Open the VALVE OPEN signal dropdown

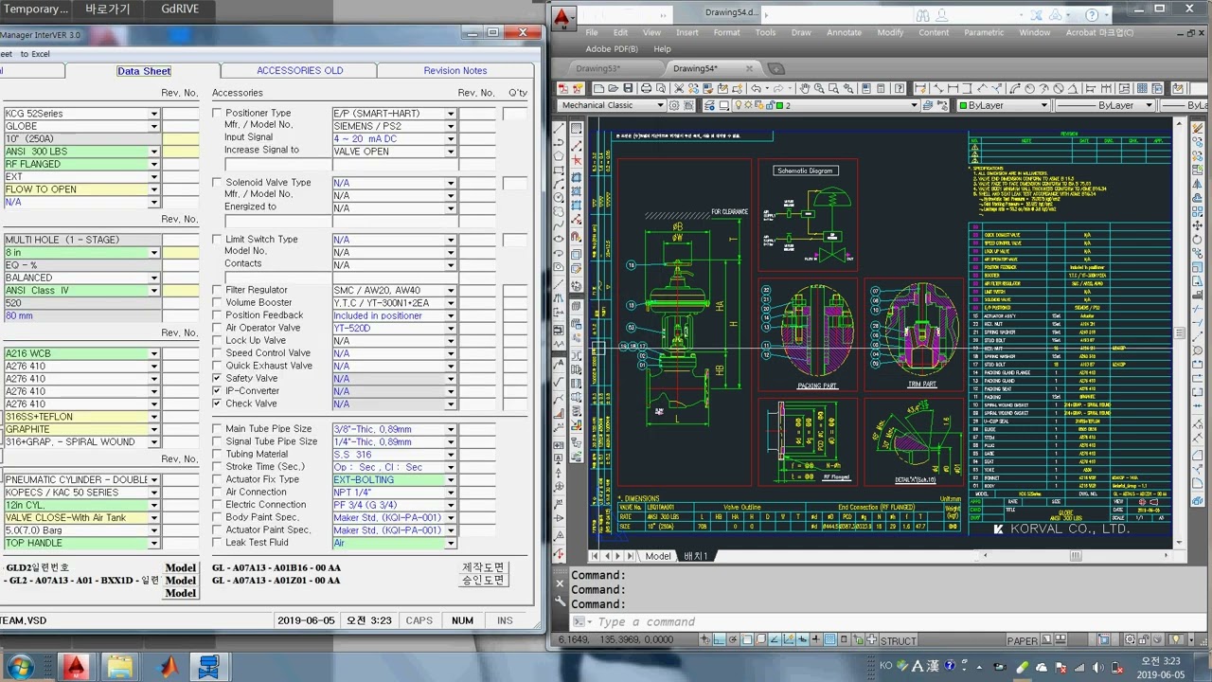[451, 152]
